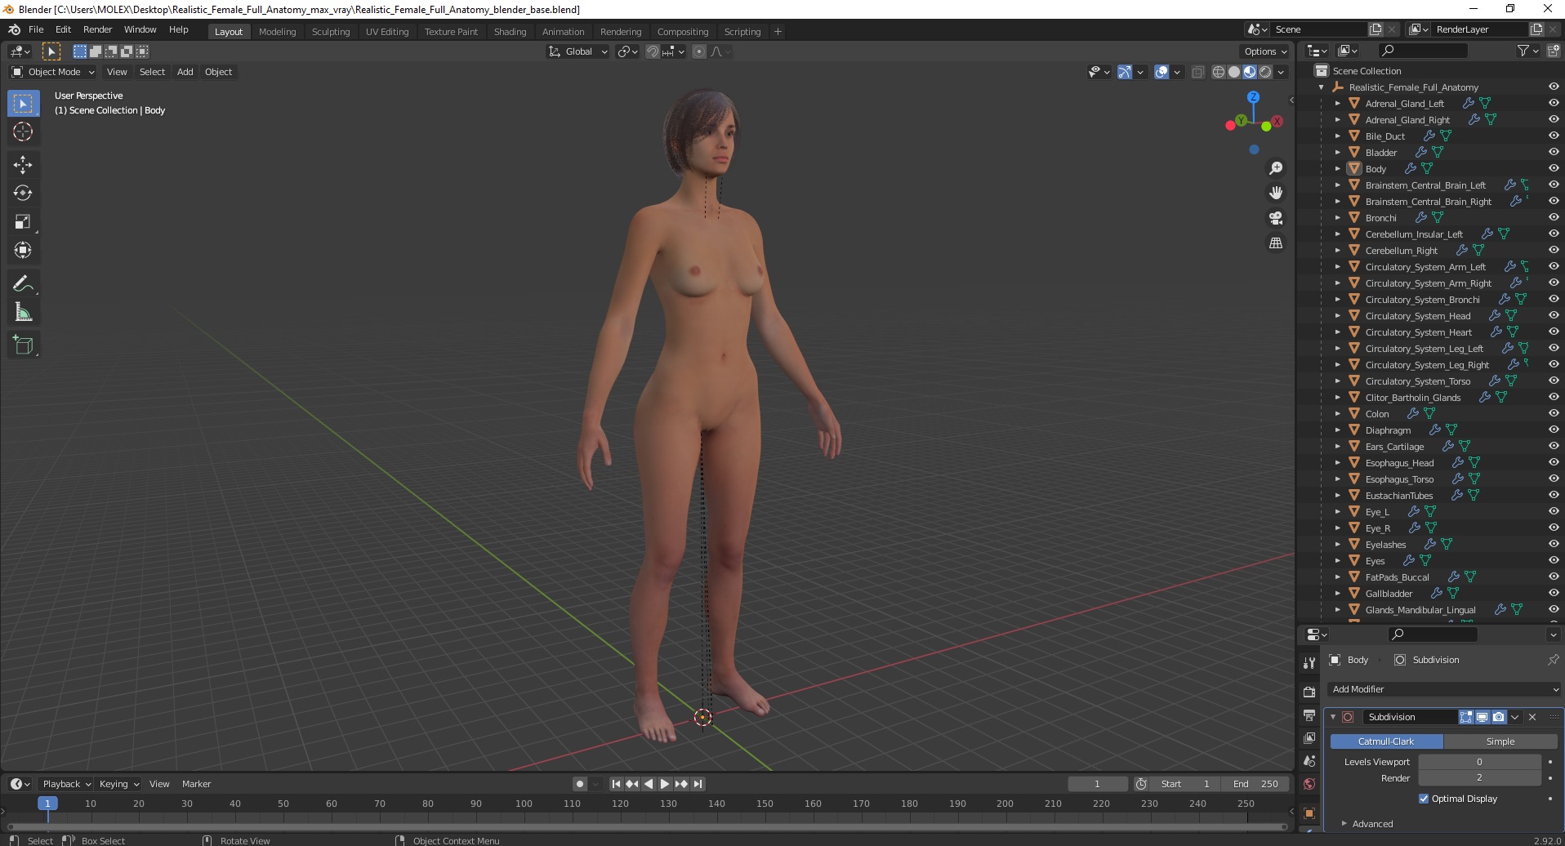Open the Add Modifier dropdown
Image resolution: width=1565 pixels, height=846 pixels.
[x=1443, y=689]
